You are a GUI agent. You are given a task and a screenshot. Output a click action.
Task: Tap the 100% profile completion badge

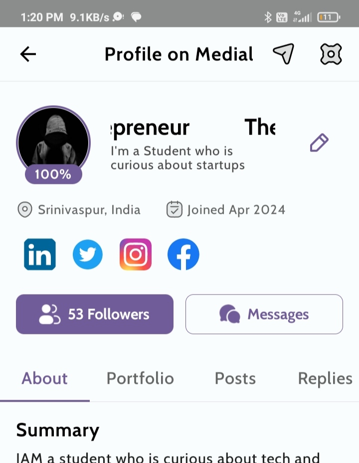click(53, 174)
